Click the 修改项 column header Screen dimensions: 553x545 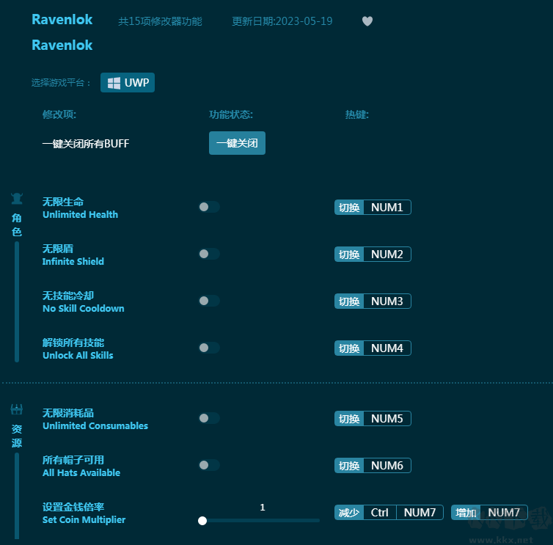[x=59, y=114]
